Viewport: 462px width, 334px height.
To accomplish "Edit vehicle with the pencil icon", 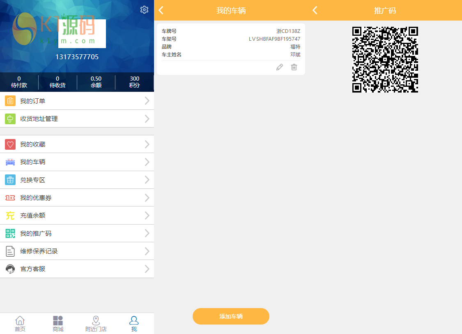I will pyautogui.click(x=280, y=67).
